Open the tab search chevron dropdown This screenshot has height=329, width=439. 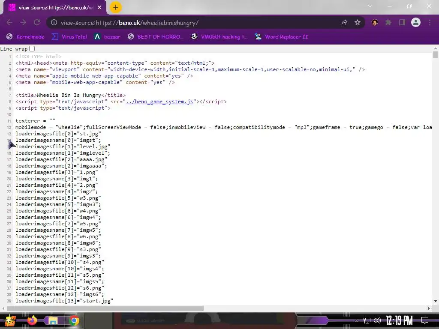[370, 6]
